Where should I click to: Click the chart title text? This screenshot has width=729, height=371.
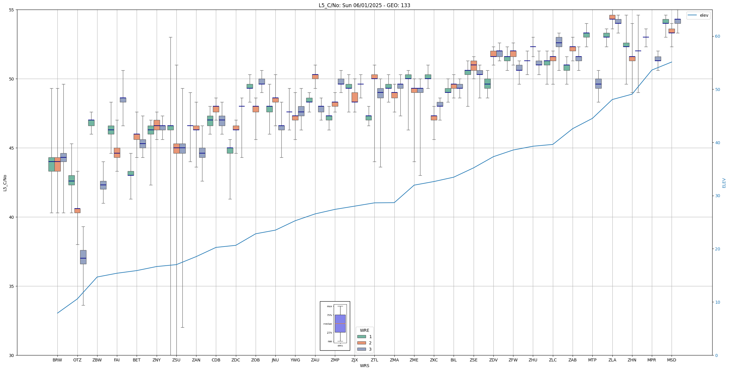point(364,5)
